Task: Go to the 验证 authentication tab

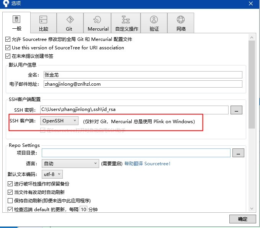Action: pos(154,23)
